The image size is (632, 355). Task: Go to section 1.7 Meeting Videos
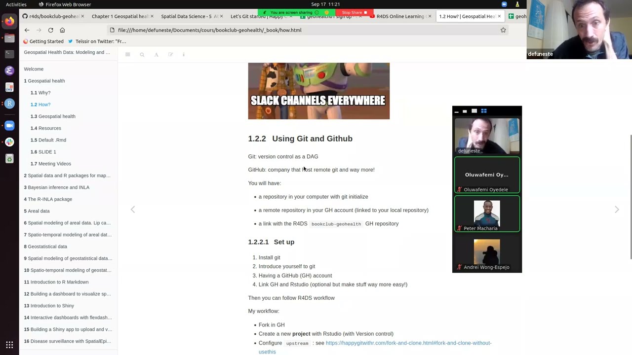coord(51,164)
